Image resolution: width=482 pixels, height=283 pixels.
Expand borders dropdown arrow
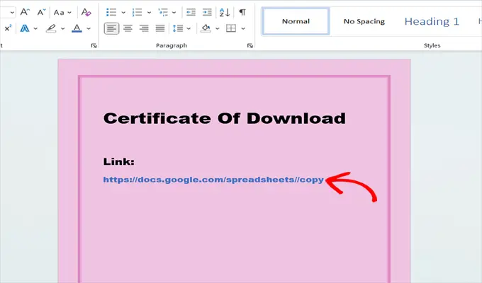click(x=243, y=28)
